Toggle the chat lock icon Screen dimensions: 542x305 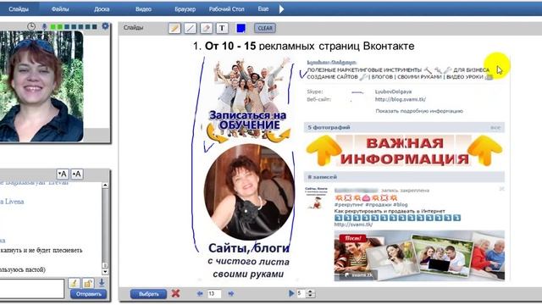click(x=88, y=283)
